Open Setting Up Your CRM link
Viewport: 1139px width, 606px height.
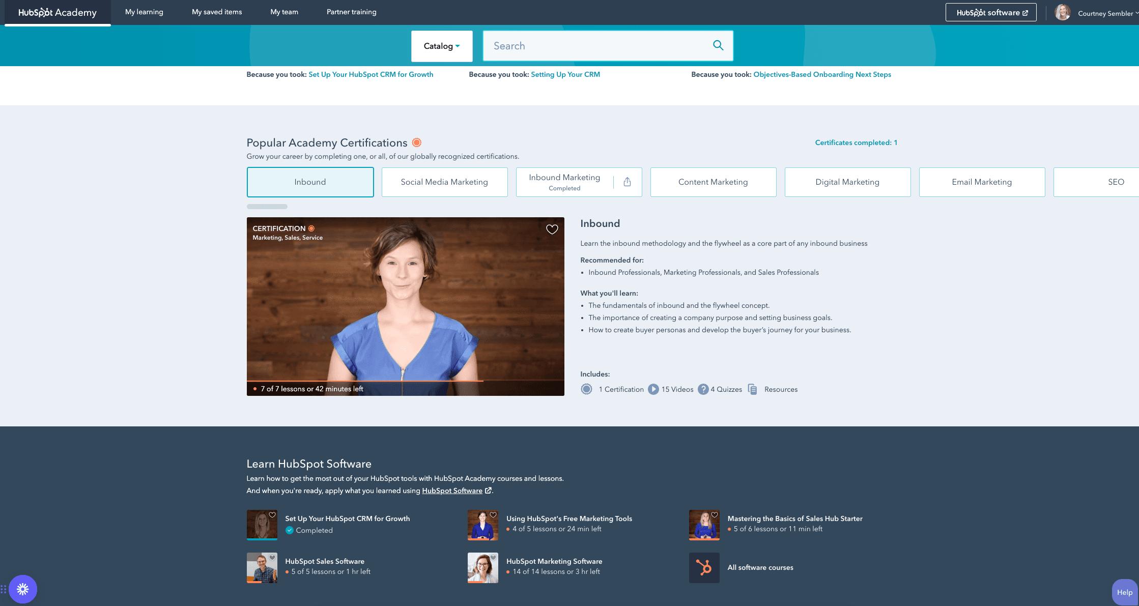click(x=565, y=74)
